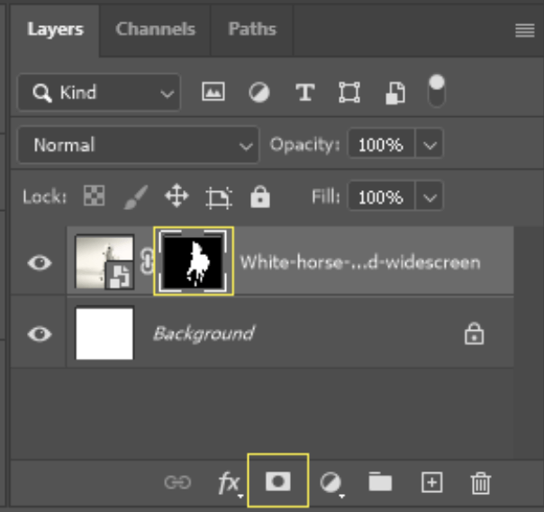Open the Fill slider dropdown arrow
Screen dimensions: 544x512
tap(430, 197)
